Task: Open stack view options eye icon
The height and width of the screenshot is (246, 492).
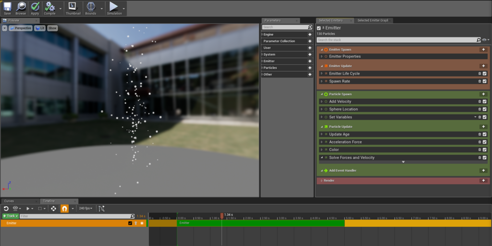Action: [x=484, y=40]
